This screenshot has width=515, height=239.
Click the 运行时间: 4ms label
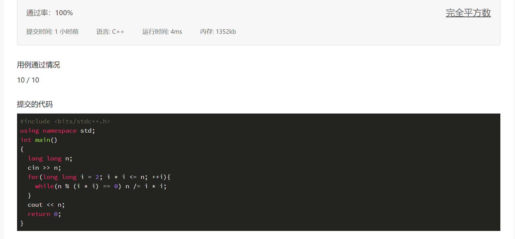coord(162,32)
